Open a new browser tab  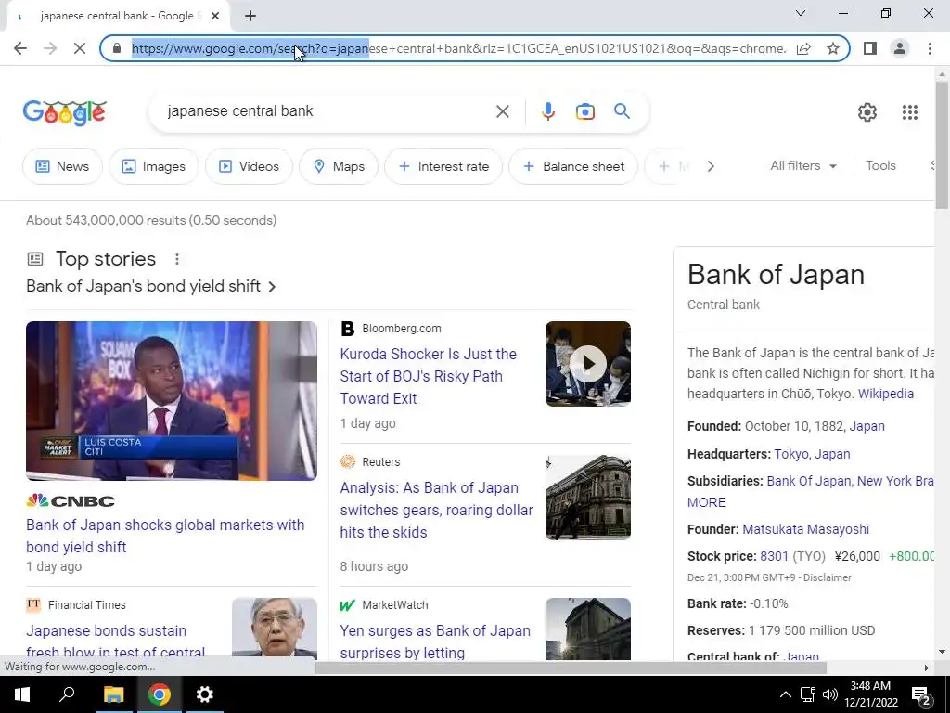(250, 16)
